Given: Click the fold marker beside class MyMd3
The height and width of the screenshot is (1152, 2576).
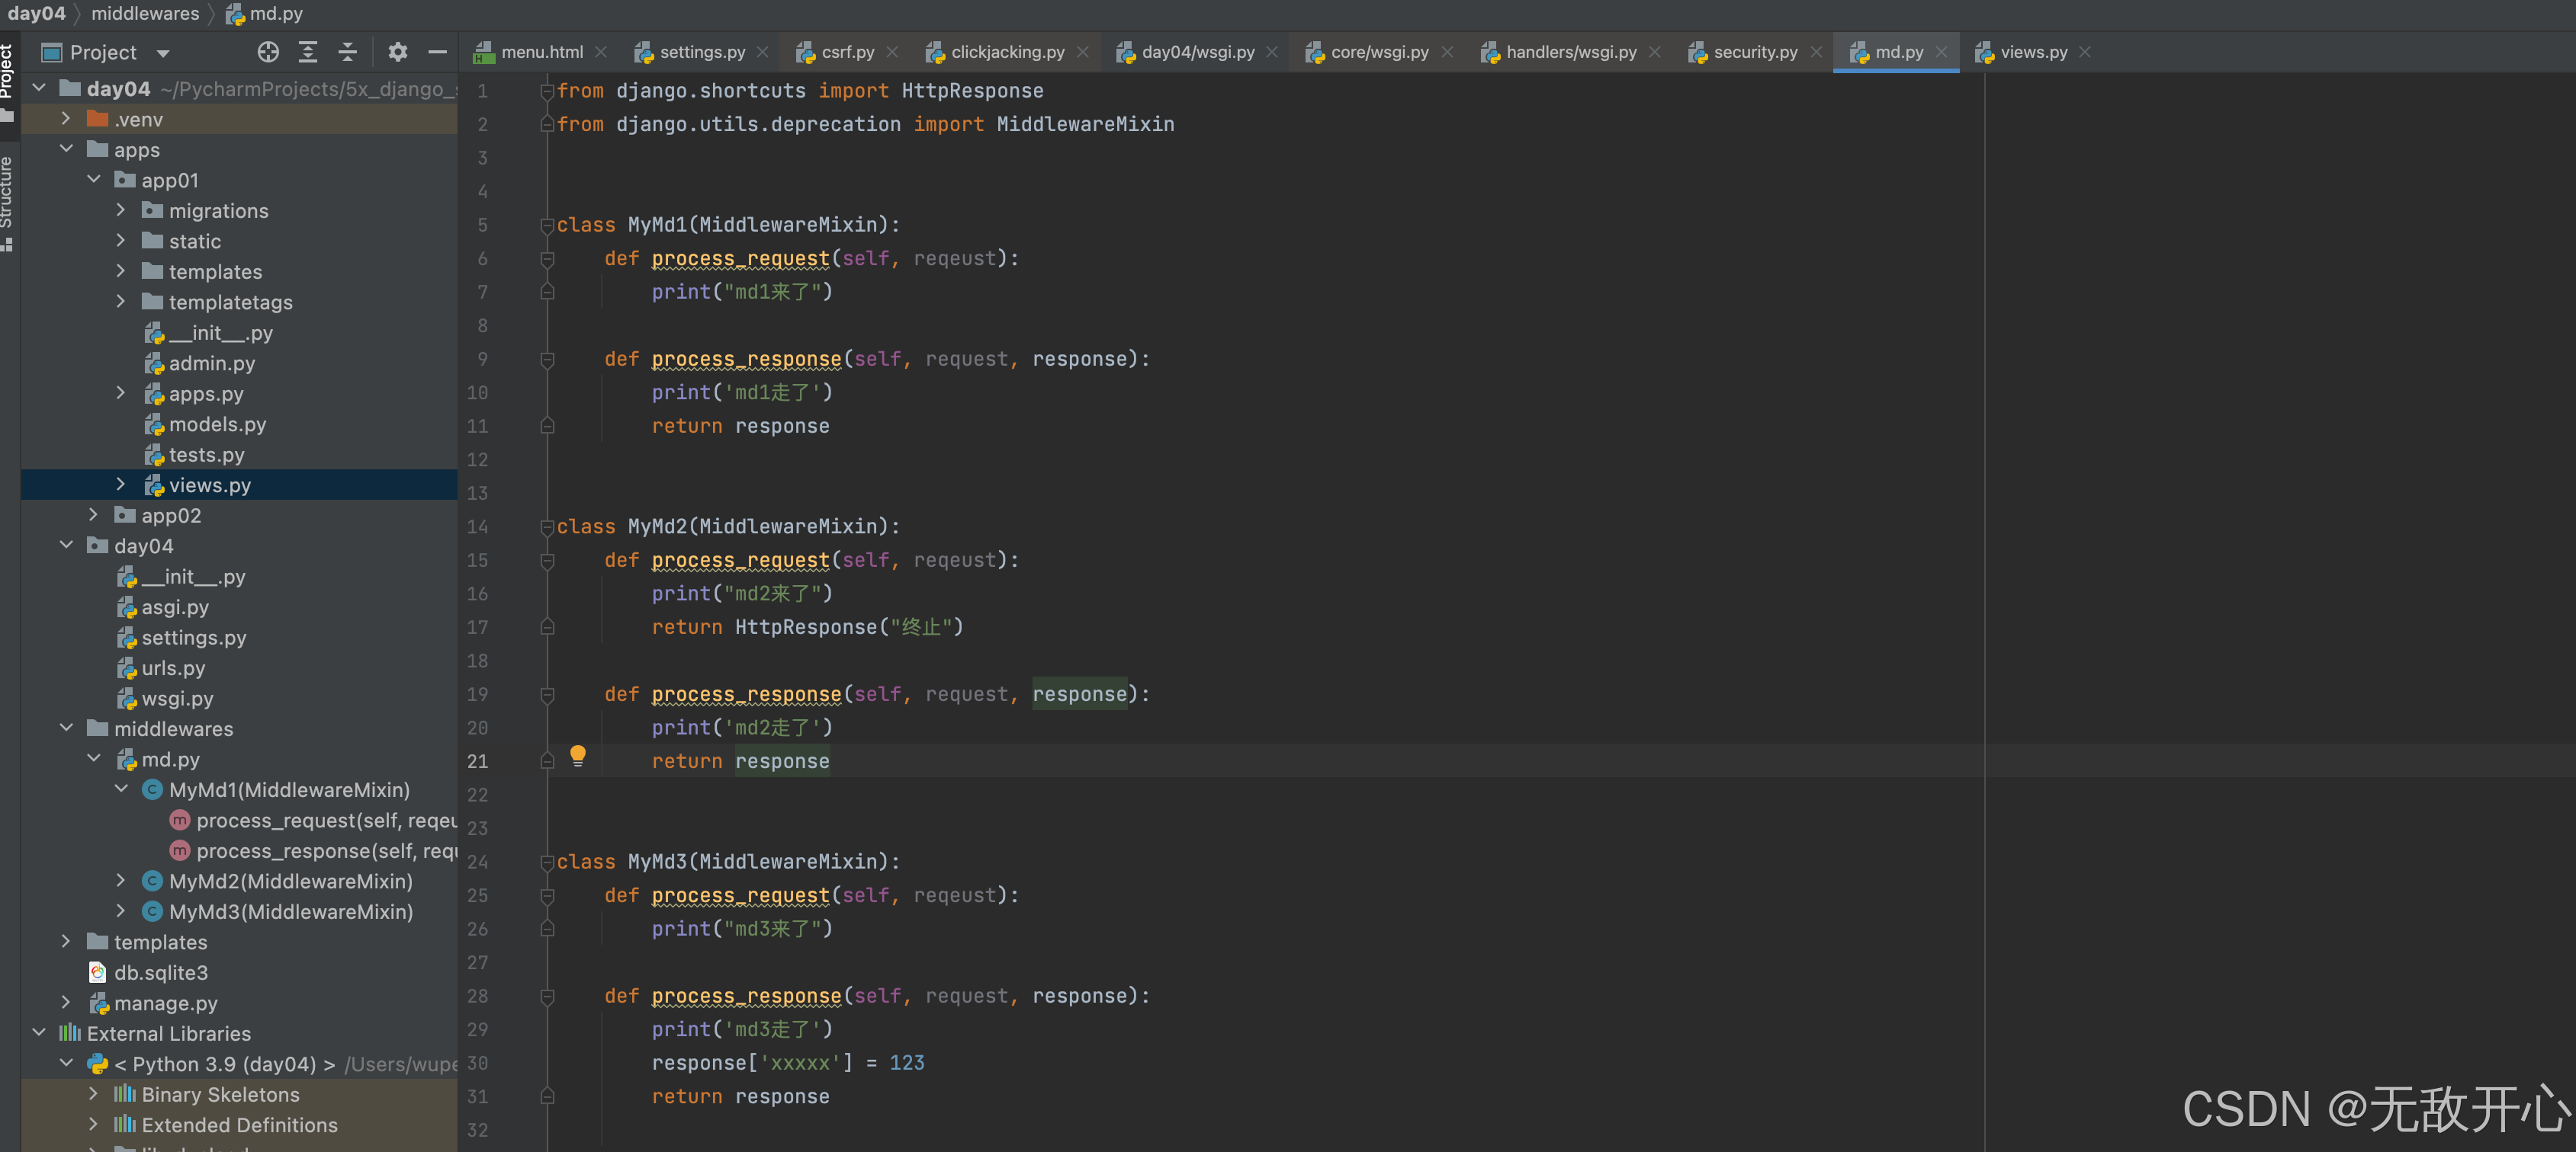Looking at the screenshot, I should click(x=547, y=862).
